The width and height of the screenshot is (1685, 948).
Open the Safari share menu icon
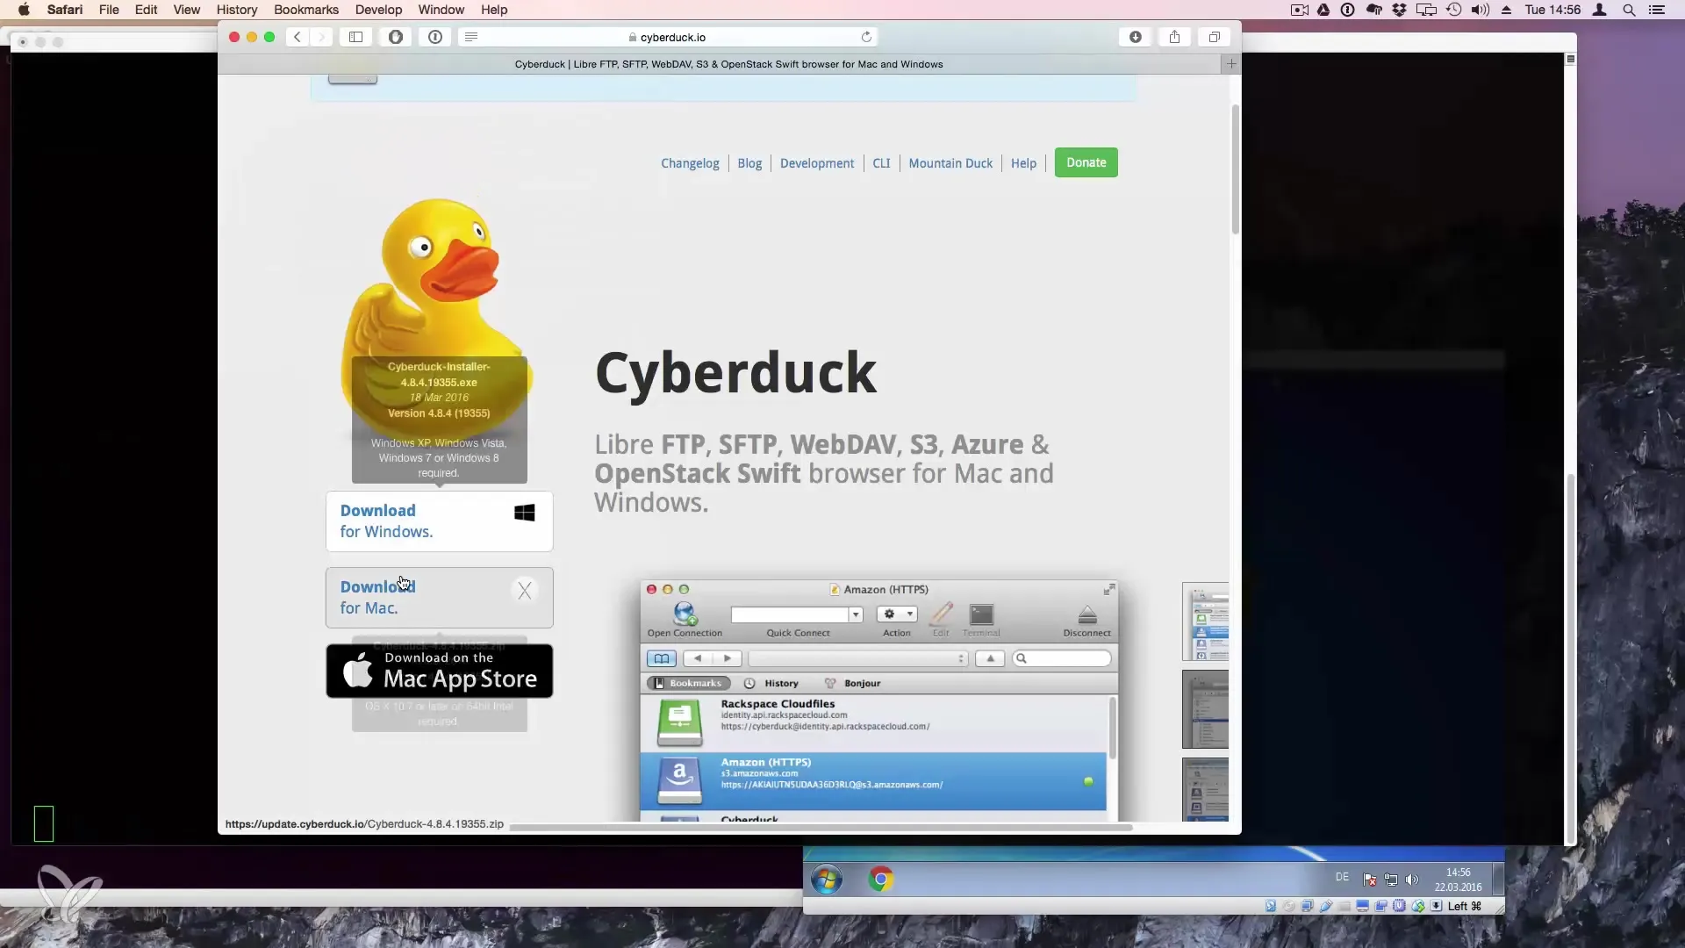[x=1174, y=37]
